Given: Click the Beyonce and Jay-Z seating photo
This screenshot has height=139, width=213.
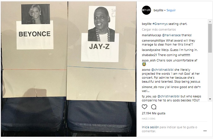Looking at the screenshot, I should 69,69.
